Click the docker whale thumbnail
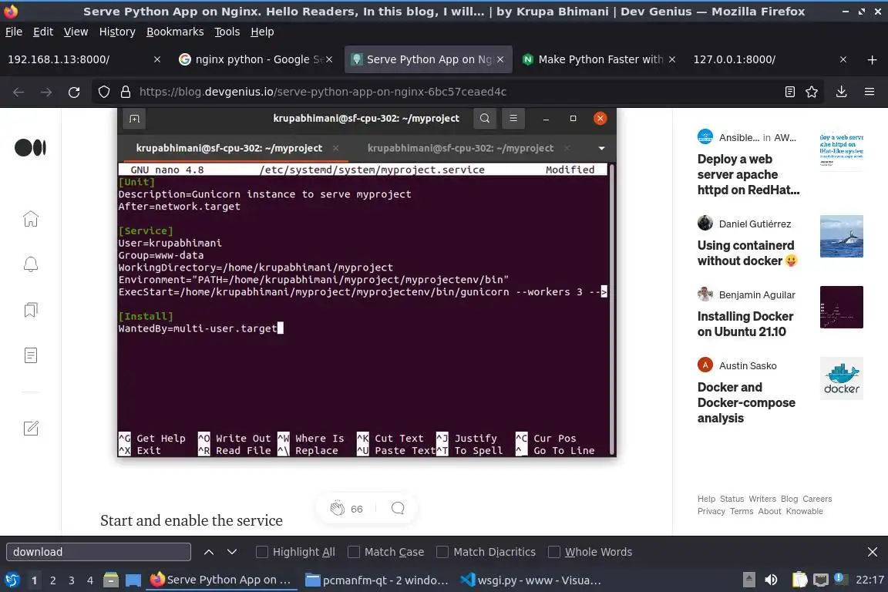This screenshot has height=592, width=888. [x=842, y=378]
